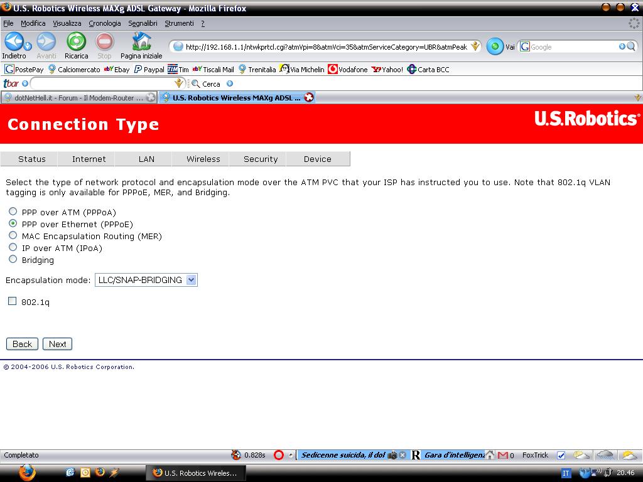
Task: Open the Google search engine selector
Action: (524, 46)
